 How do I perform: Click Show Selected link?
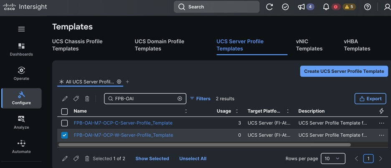(152, 158)
